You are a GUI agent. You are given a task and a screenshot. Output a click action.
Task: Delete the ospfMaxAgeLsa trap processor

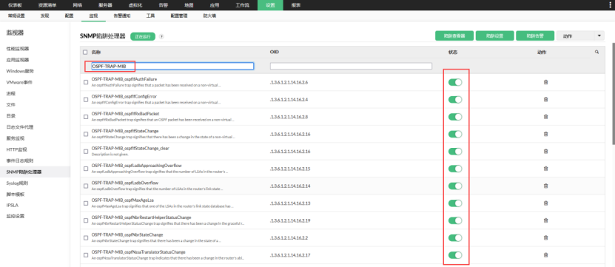(x=545, y=203)
